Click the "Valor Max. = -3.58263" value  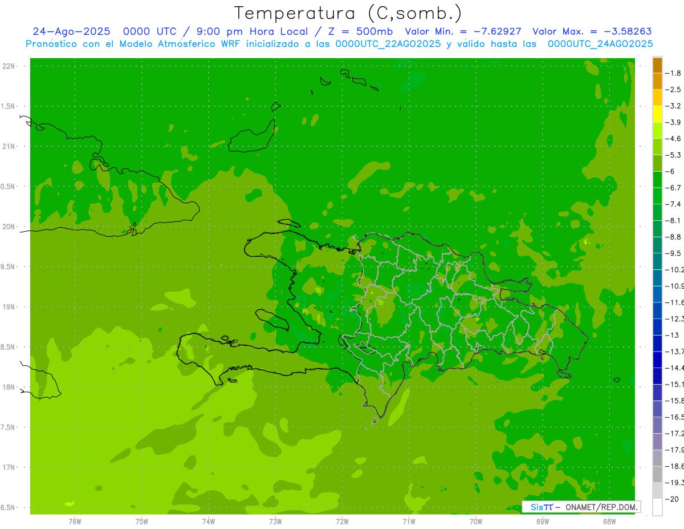(592, 31)
